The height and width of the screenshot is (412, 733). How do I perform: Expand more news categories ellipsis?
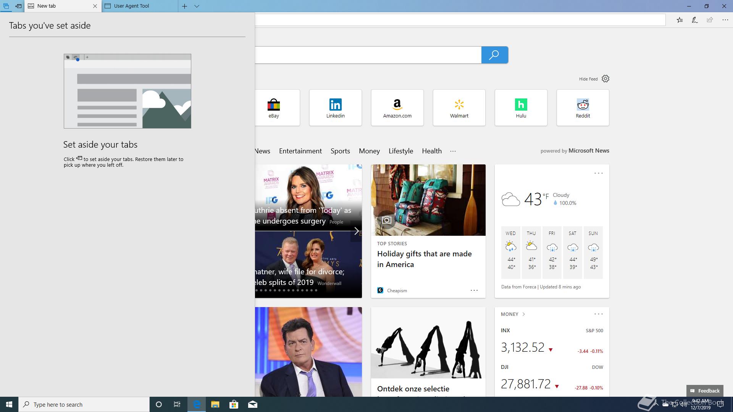click(x=453, y=151)
